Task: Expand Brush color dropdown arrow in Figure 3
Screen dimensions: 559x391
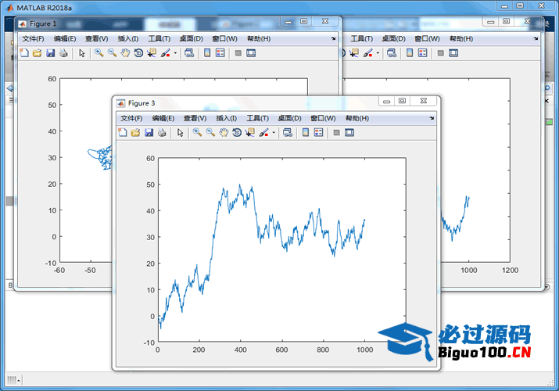Action: coord(274,133)
